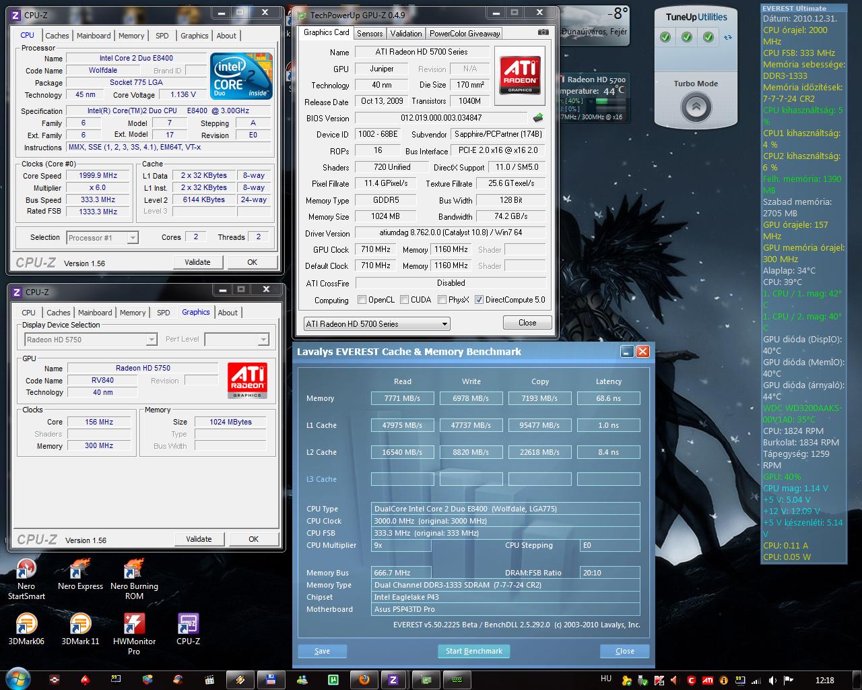Open About tab in lower CPU-Z window
The image size is (862, 690).
(x=228, y=313)
